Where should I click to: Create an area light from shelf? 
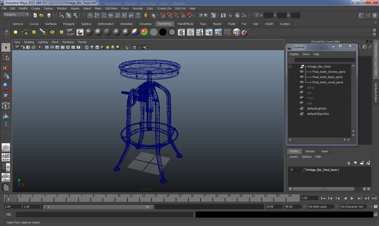[x=52, y=32]
